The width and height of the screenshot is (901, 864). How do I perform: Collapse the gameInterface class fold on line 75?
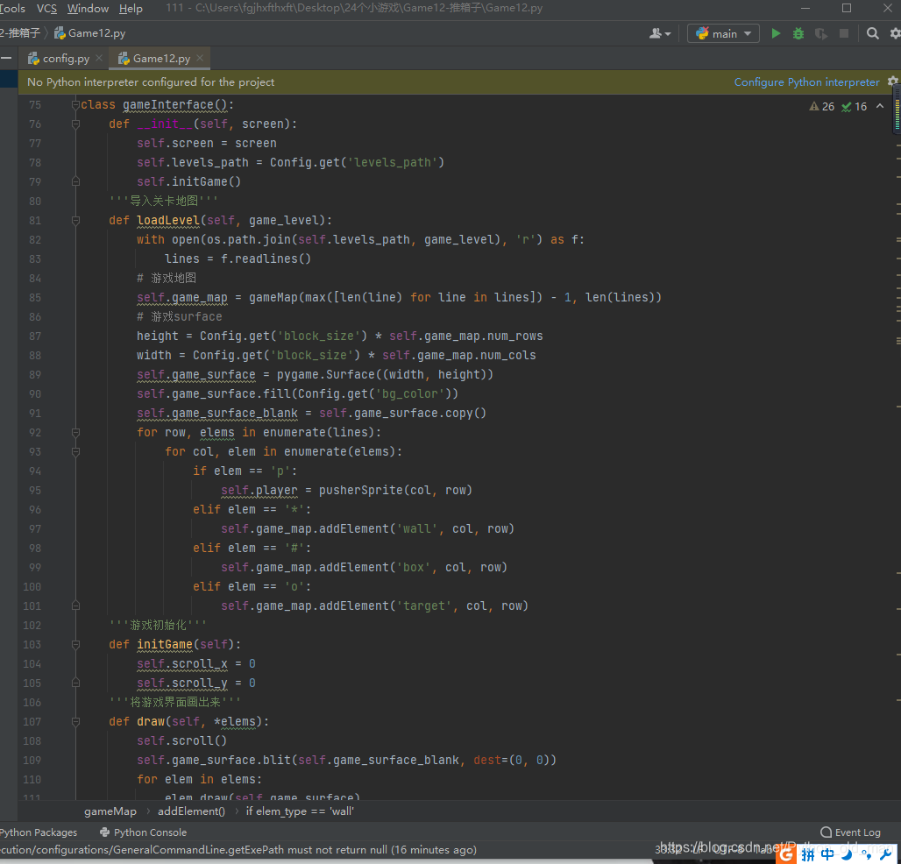pos(75,104)
